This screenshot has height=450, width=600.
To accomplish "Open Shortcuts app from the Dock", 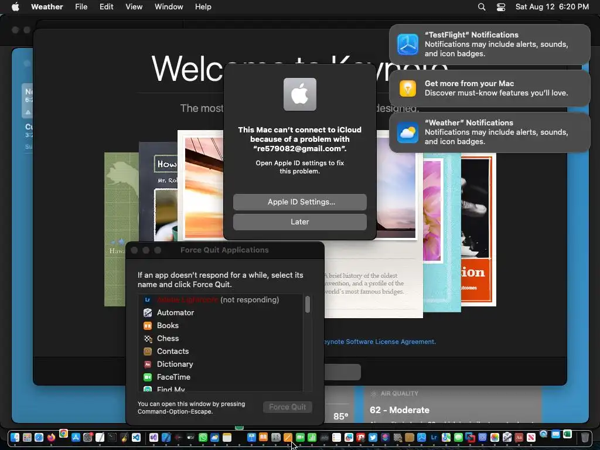I will pyautogui.click(x=385, y=437).
